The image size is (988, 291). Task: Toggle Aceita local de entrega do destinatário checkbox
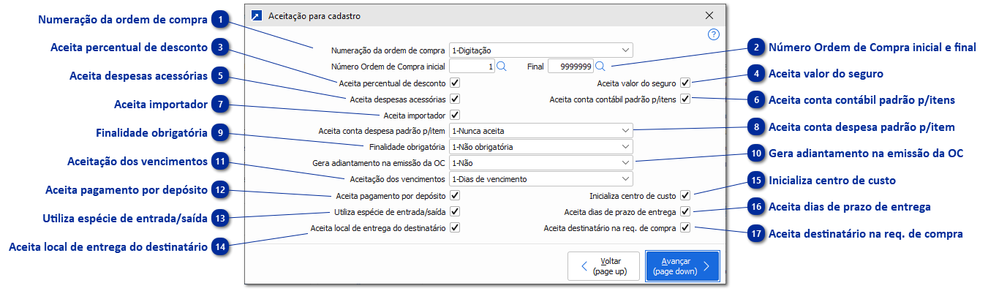point(455,227)
